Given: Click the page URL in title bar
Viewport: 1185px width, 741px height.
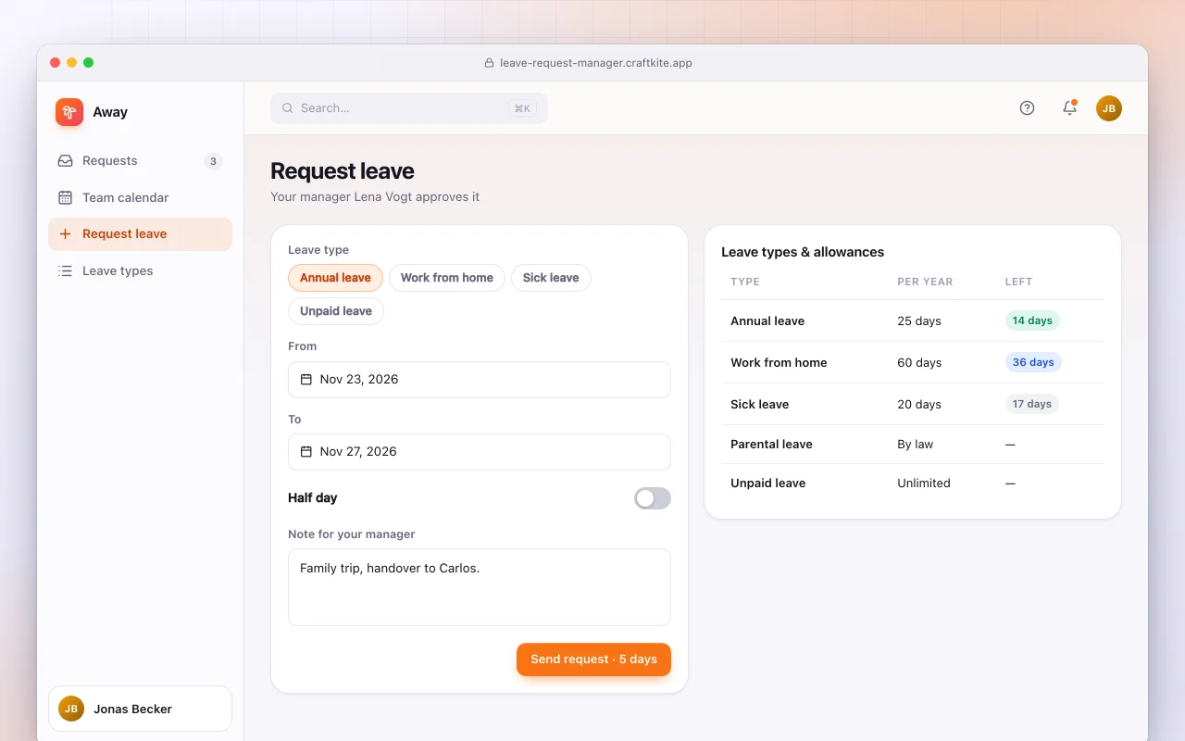Looking at the screenshot, I should click(596, 63).
